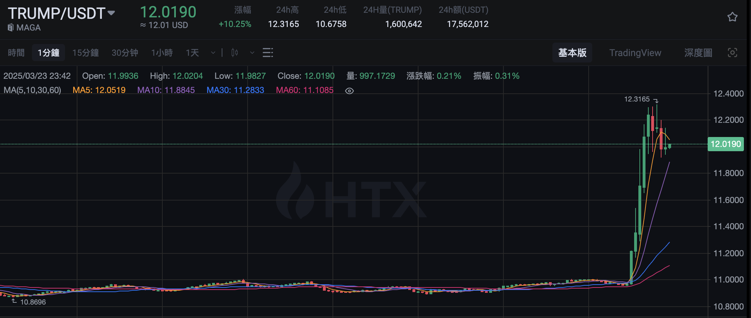Expand more time intervals chevron after 1天

coord(213,53)
